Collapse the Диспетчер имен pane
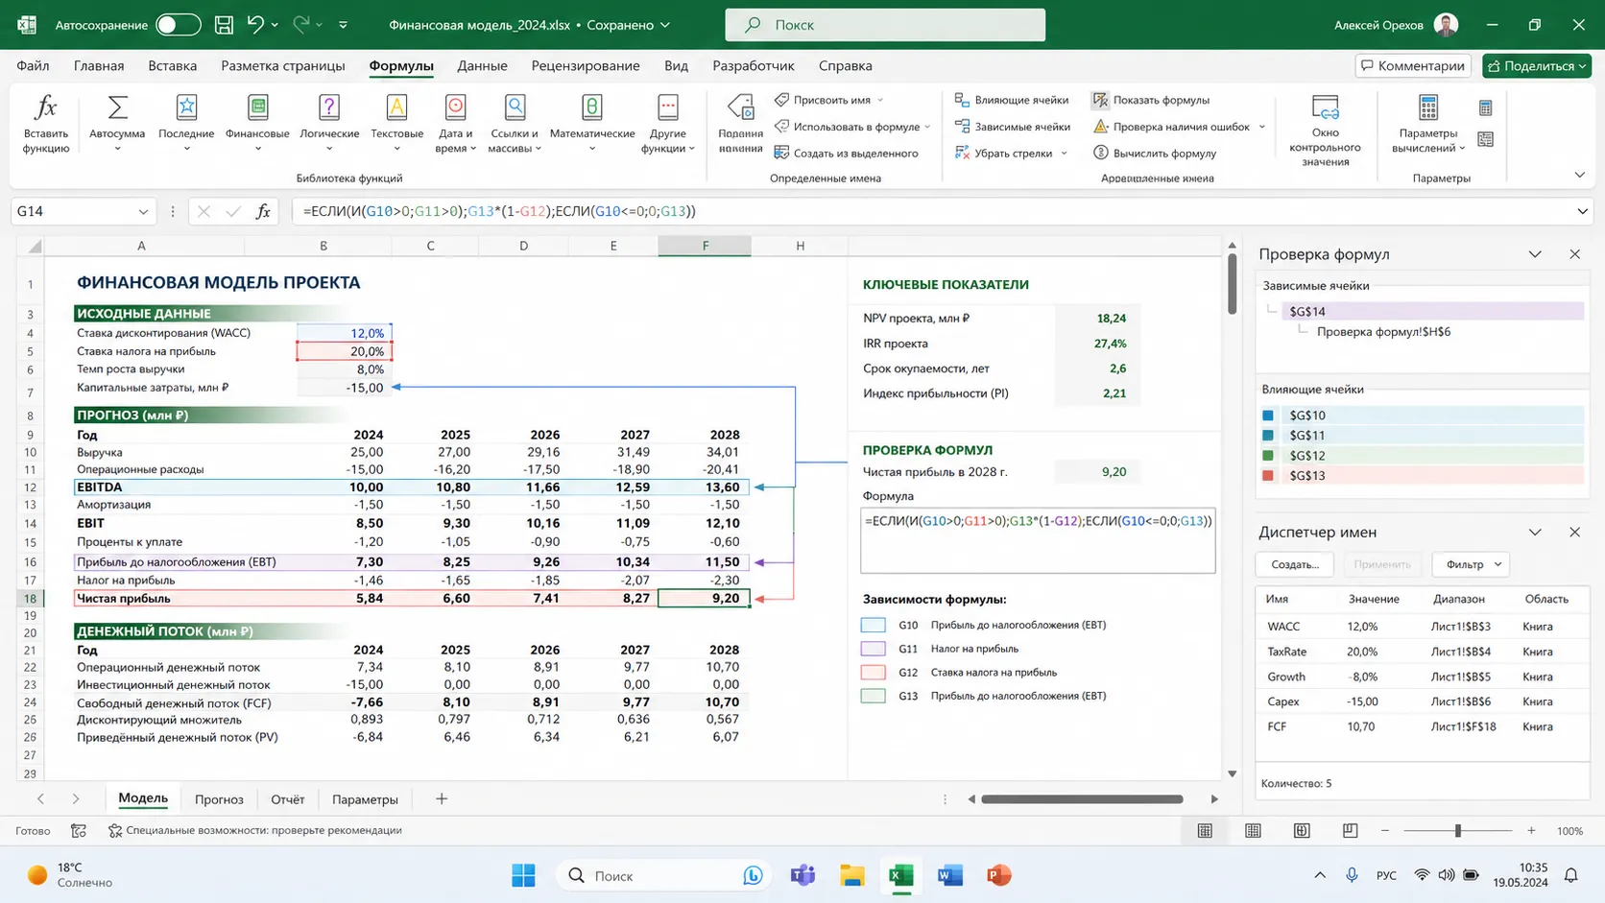Image resolution: width=1605 pixels, height=903 pixels. point(1535,532)
